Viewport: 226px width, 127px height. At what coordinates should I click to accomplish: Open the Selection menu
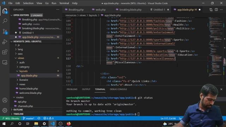[28, 3]
